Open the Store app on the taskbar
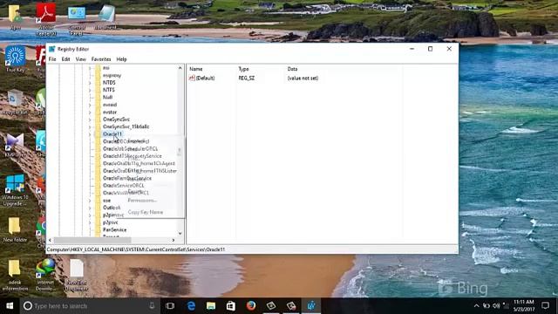This screenshot has width=558, height=314. pyautogui.click(x=231, y=305)
